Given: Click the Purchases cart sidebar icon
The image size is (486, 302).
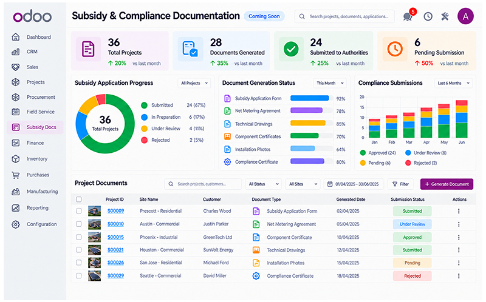Looking at the screenshot, I should point(16,175).
